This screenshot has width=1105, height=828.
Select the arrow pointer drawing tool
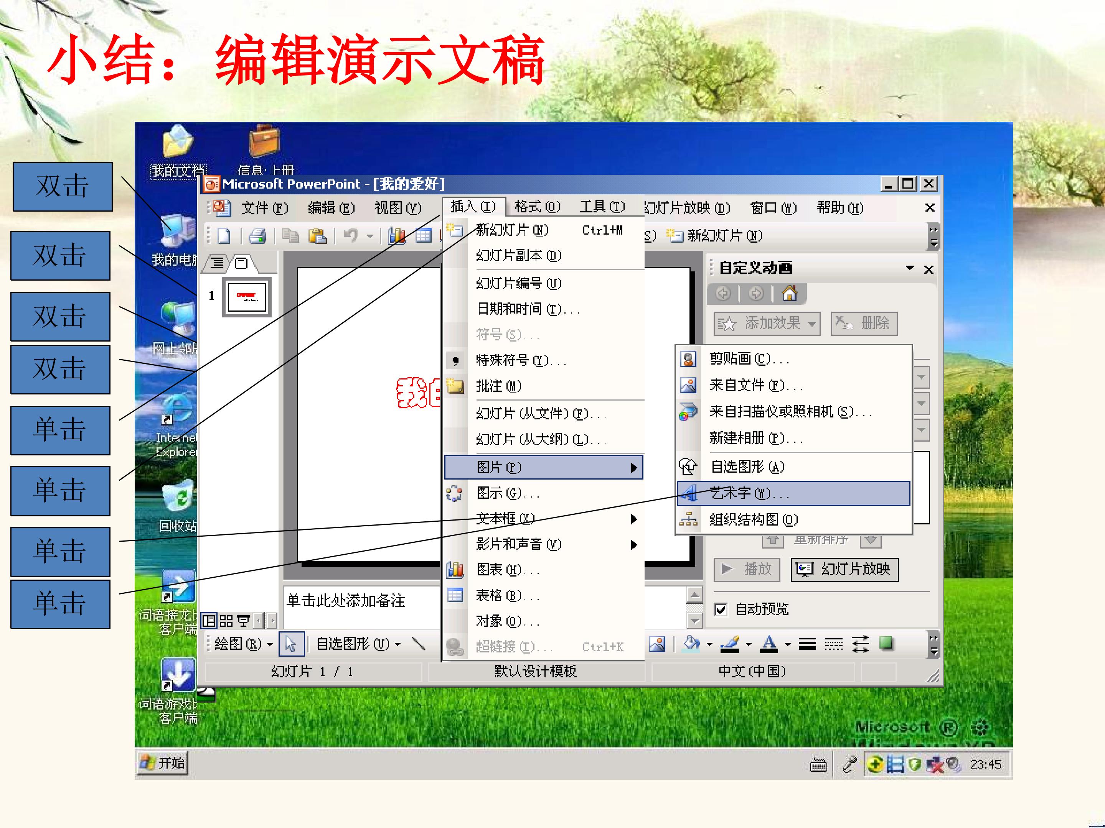pyautogui.click(x=291, y=644)
